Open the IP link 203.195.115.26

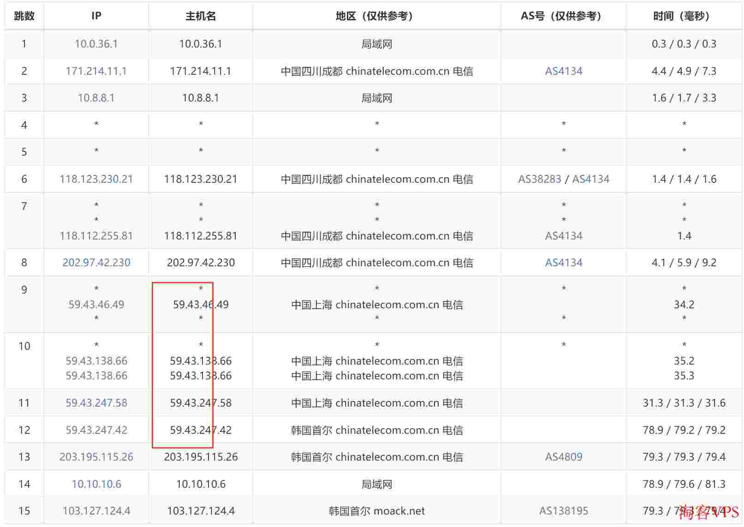coord(96,457)
